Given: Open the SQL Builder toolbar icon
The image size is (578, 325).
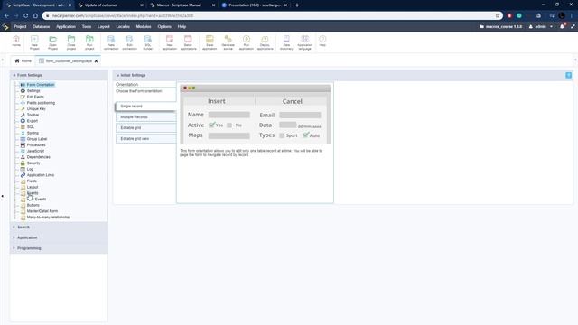Looking at the screenshot, I should tap(148, 42).
